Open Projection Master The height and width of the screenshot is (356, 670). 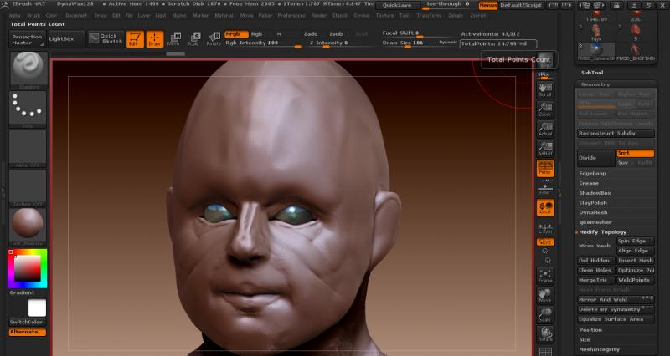click(x=28, y=39)
